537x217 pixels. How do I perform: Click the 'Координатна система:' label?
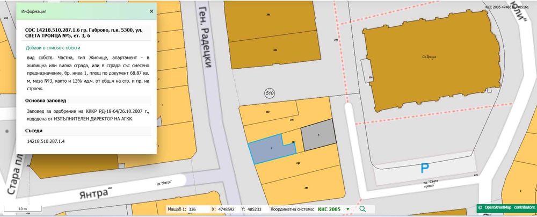point(292,209)
